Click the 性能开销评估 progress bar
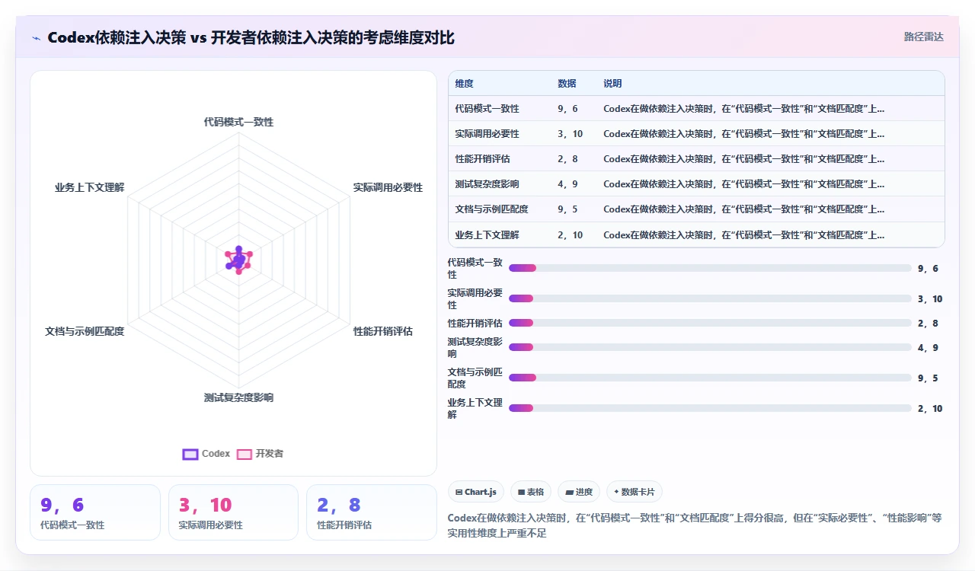Screen dimensions: 975x571 [710, 323]
